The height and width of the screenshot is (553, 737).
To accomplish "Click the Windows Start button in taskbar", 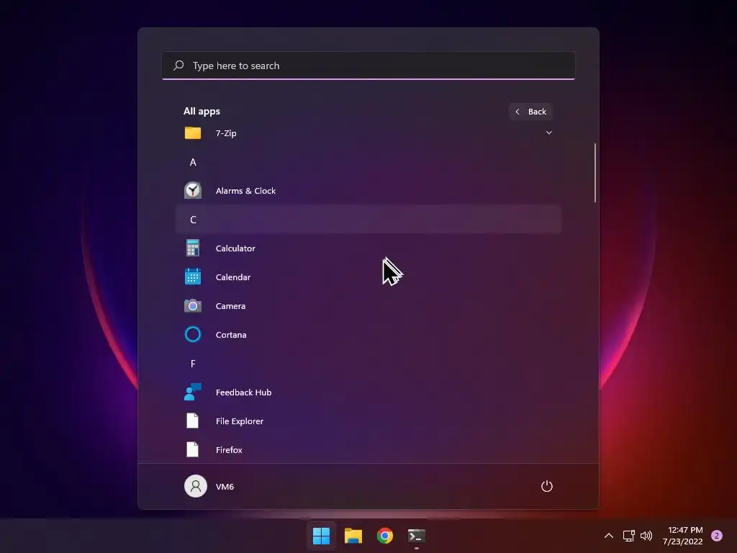I will point(322,536).
